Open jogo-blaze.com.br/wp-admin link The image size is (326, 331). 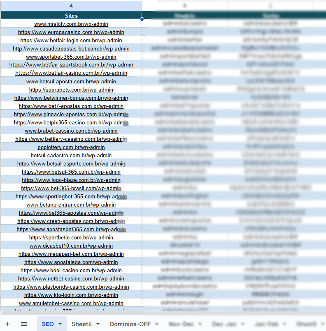tap(71, 180)
